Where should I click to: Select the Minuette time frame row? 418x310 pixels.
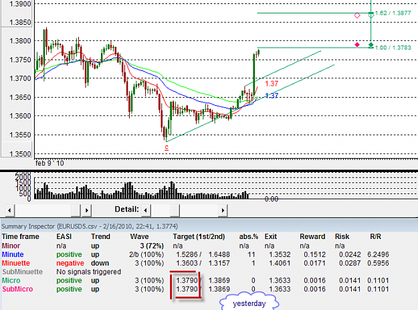coord(196,263)
